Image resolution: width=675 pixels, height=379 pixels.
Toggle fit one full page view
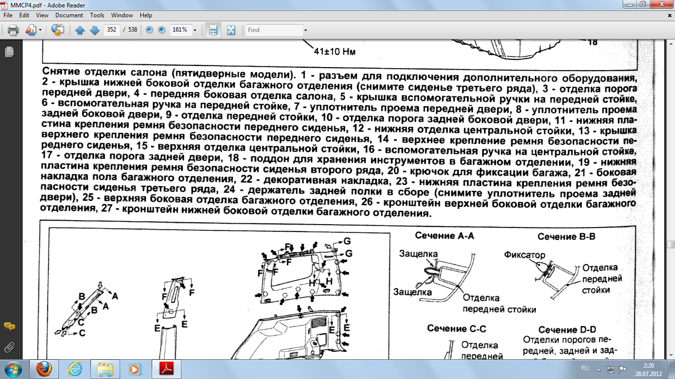[x=231, y=30]
